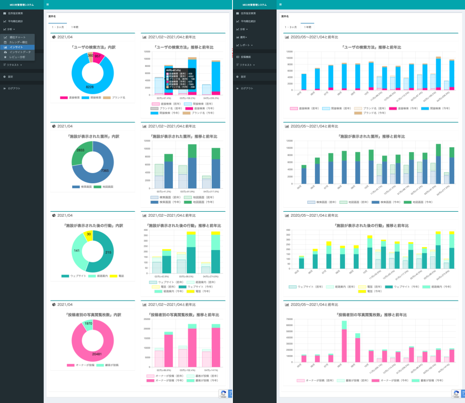The image size is (465, 403).
Task: Toggle オーナーが投稿 in the photo-views donut legend
Action: 81,365
